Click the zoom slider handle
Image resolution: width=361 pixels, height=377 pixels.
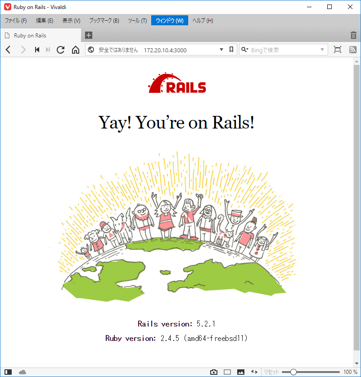click(x=293, y=372)
